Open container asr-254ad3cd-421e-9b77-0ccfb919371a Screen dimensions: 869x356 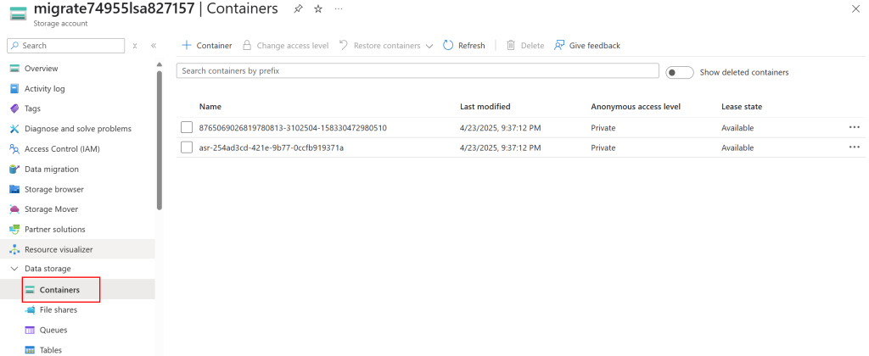[272, 147]
